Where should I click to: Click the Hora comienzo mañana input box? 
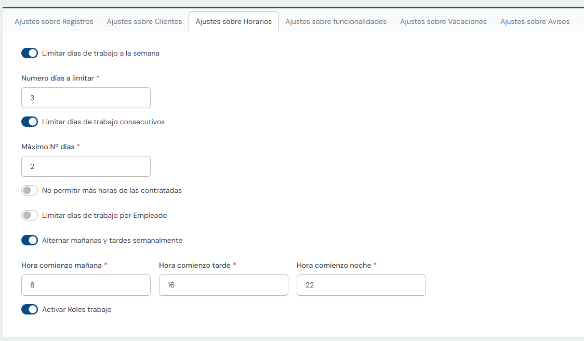86,285
